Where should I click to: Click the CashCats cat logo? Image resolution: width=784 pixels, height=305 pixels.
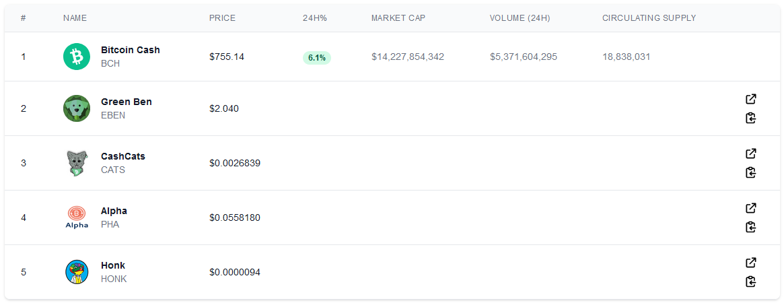coord(77,163)
